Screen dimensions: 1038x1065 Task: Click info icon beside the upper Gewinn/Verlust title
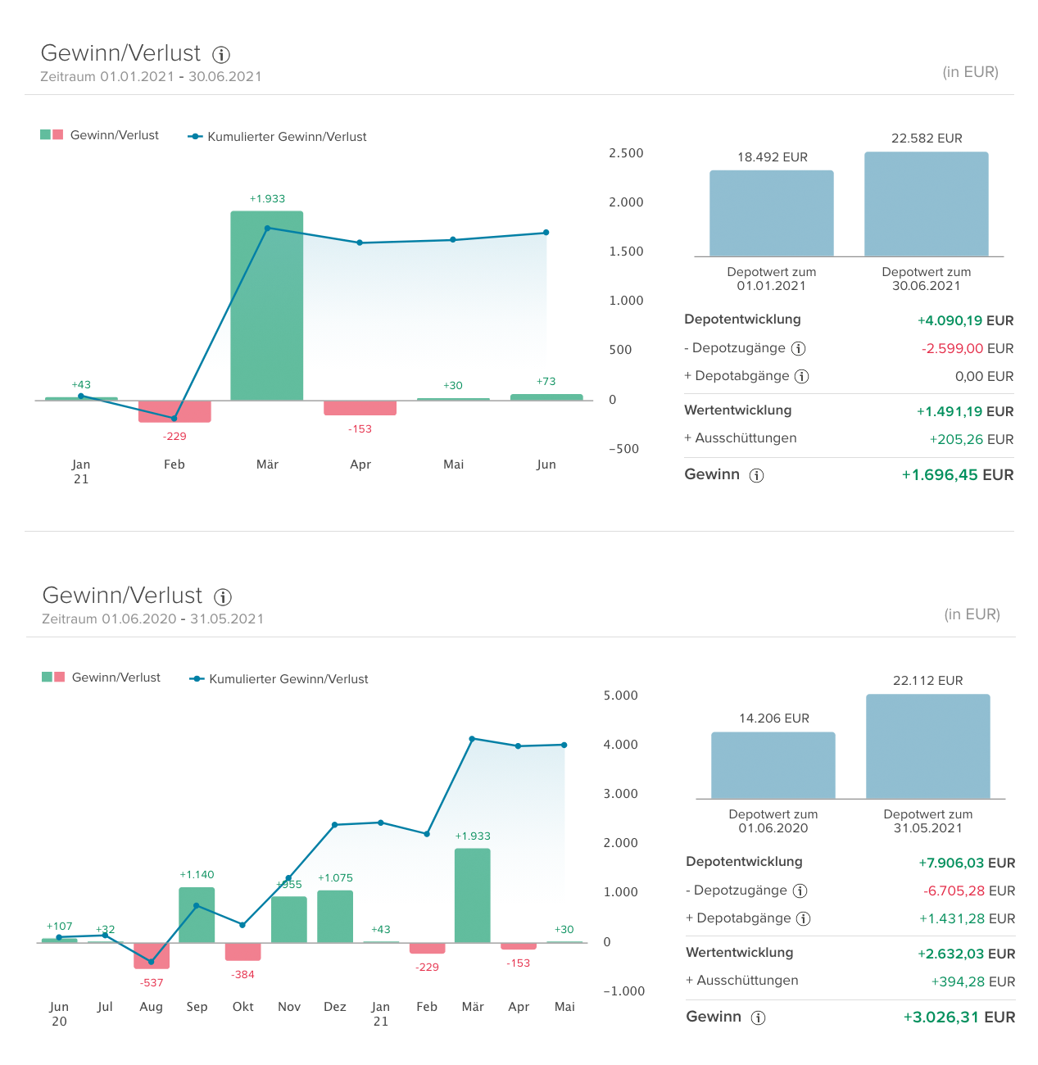(221, 55)
